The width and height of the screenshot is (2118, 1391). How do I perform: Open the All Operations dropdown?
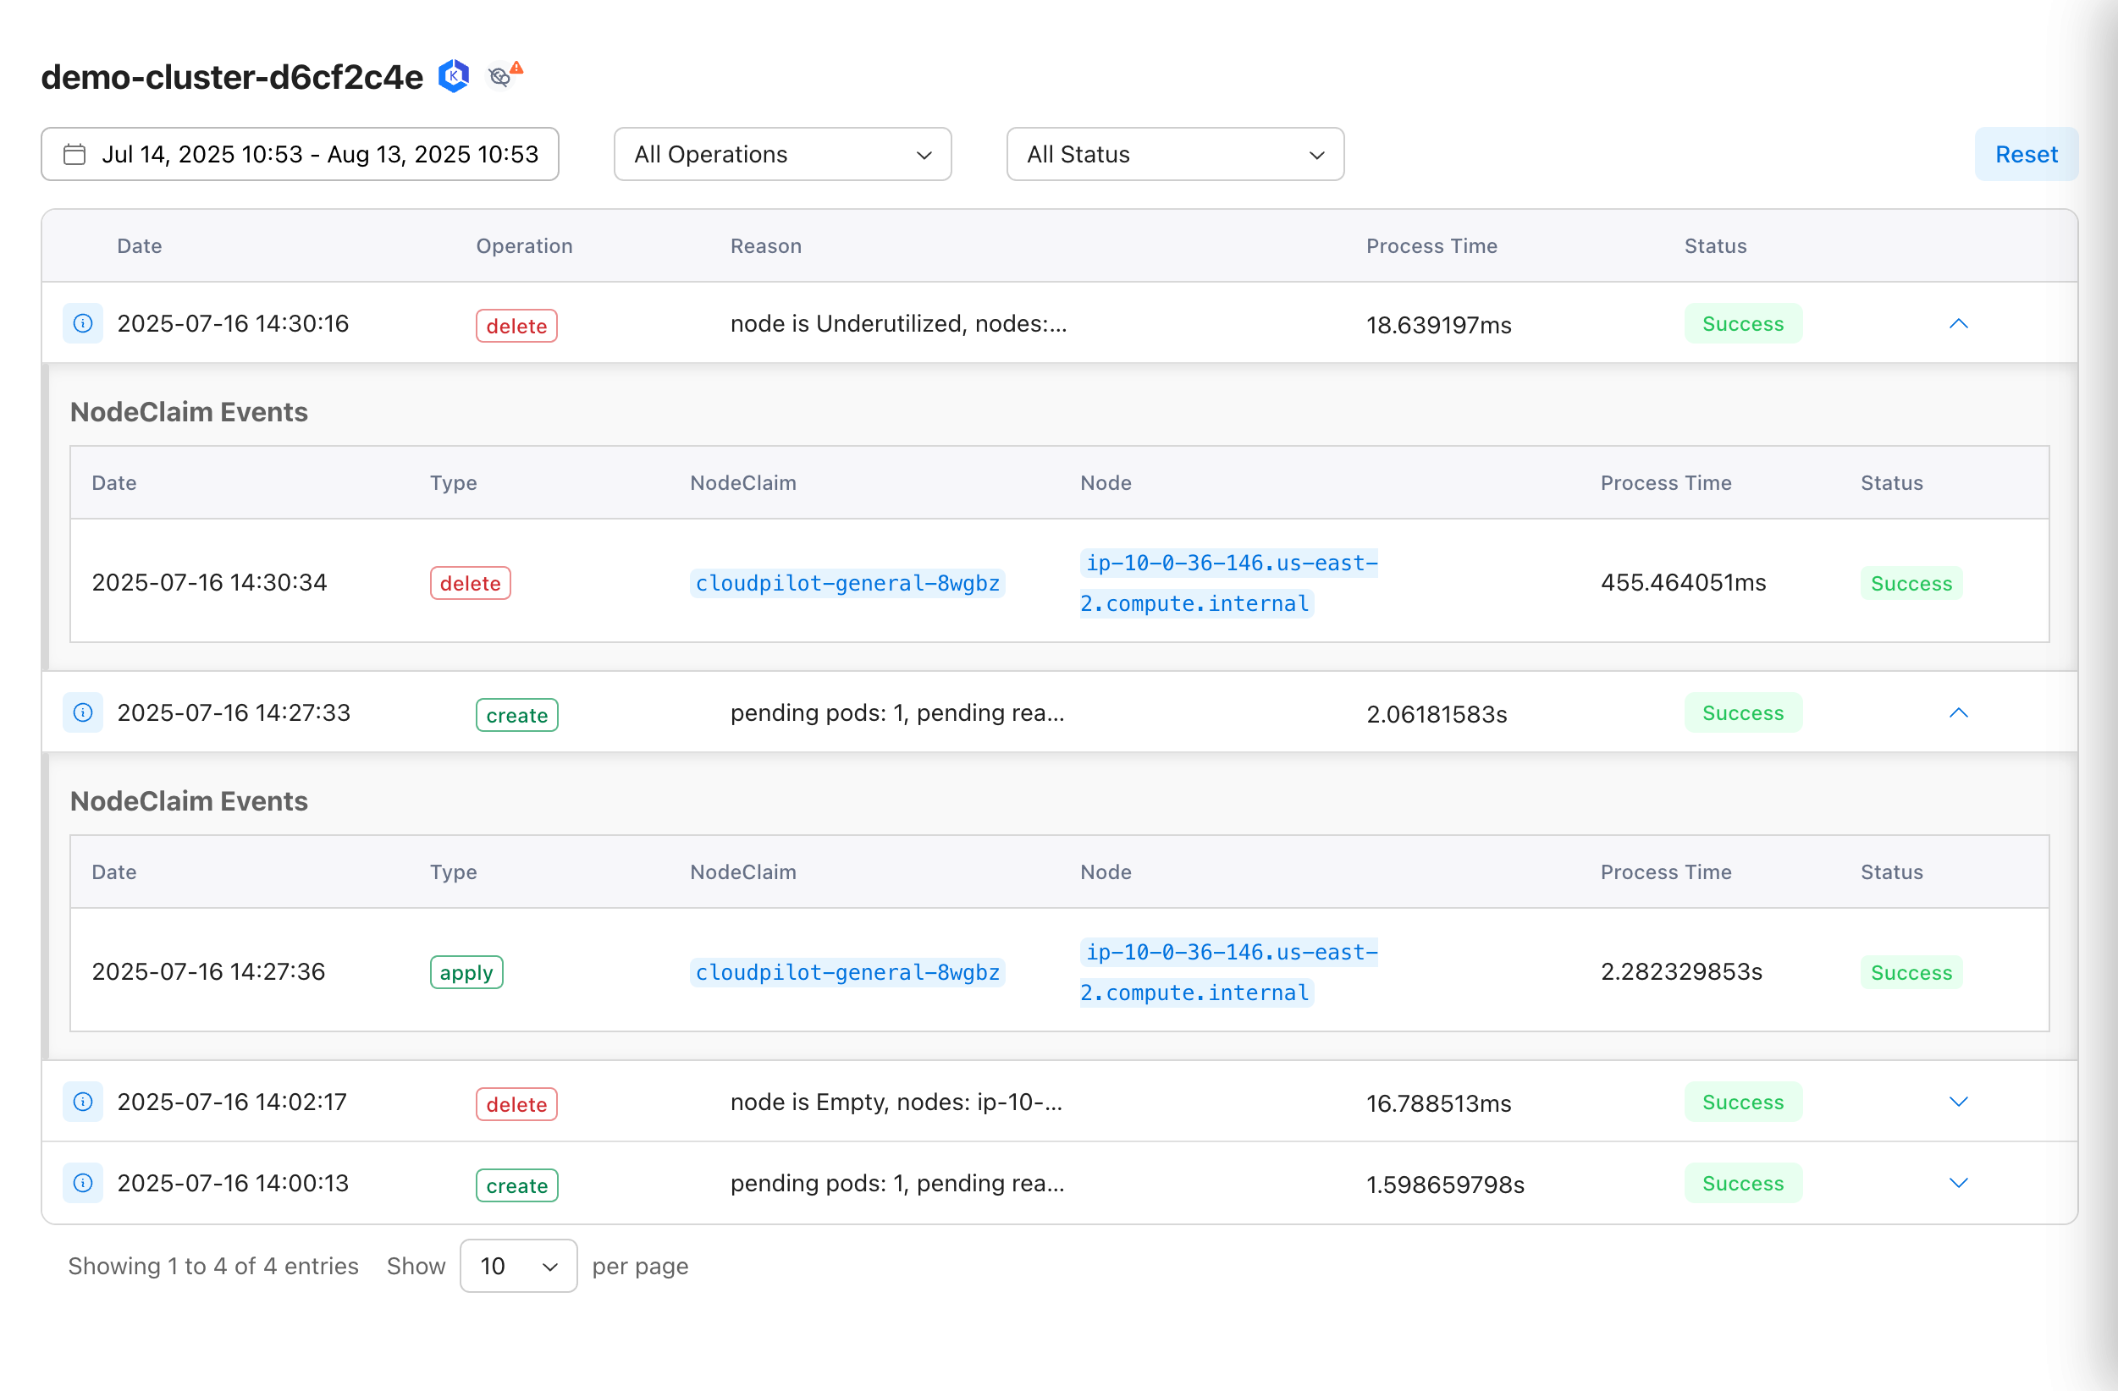point(781,154)
